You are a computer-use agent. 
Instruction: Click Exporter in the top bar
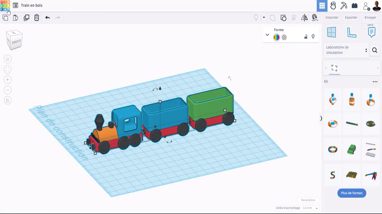coord(351,17)
